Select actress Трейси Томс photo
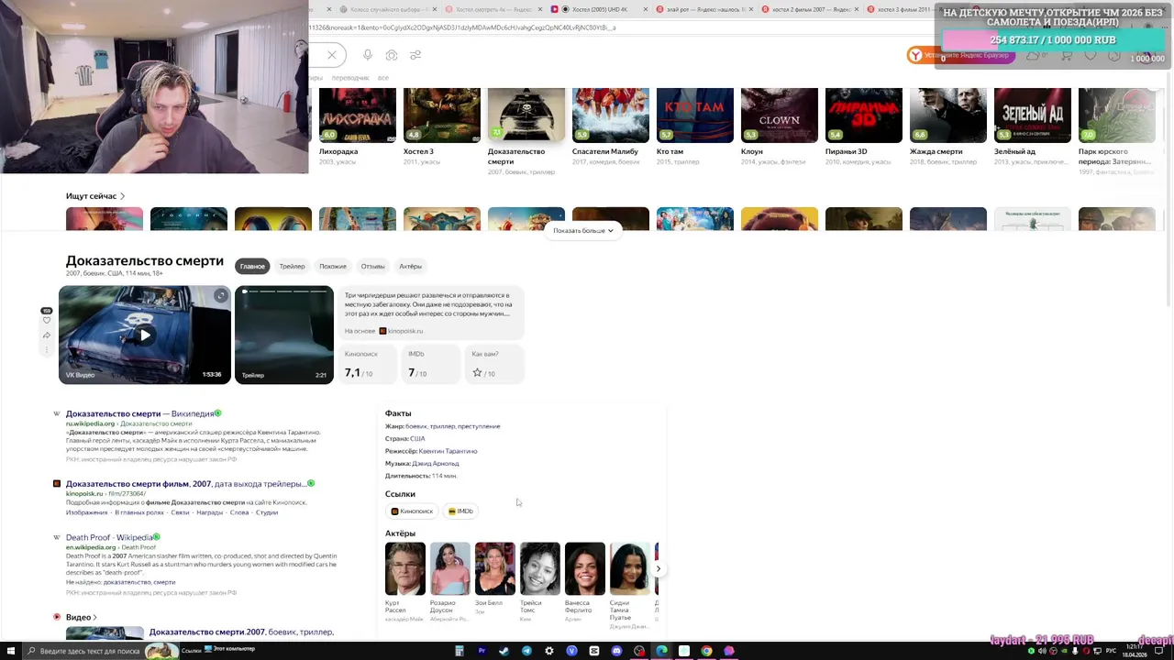The width and height of the screenshot is (1174, 660). (x=539, y=569)
